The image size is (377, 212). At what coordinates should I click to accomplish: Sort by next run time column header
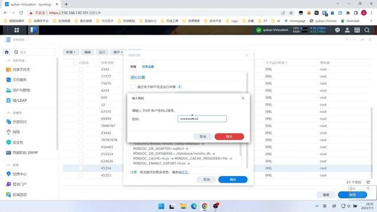[276, 63]
